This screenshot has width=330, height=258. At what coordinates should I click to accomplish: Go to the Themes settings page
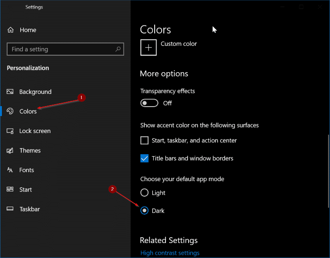(30, 150)
